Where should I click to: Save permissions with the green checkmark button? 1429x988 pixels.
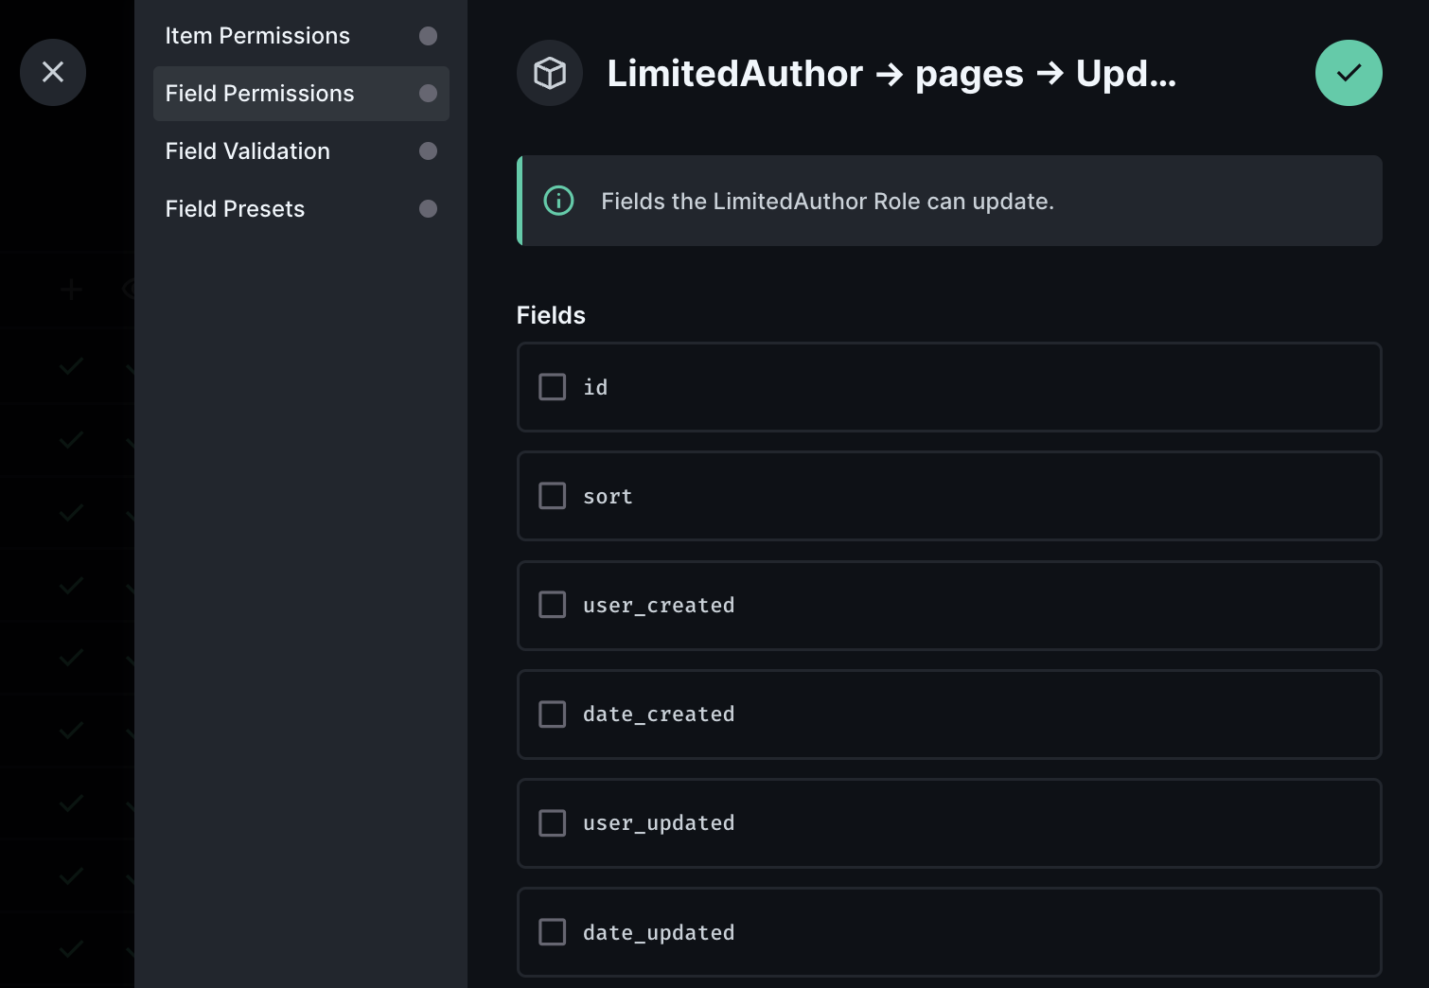point(1349,73)
